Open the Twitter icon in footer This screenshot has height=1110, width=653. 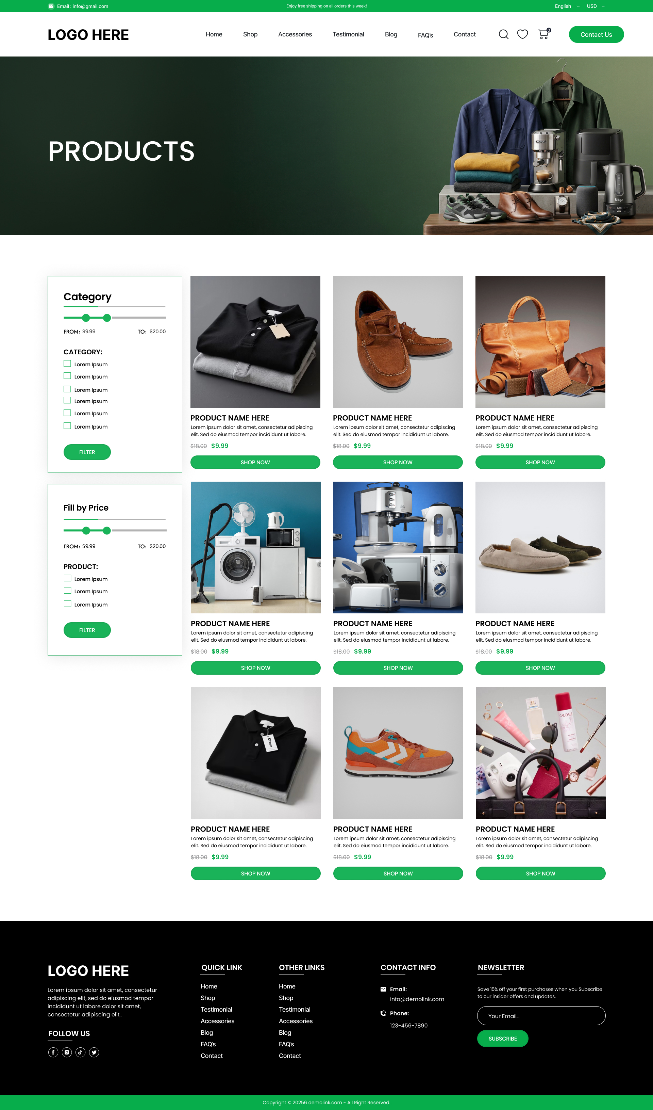click(94, 1052)
